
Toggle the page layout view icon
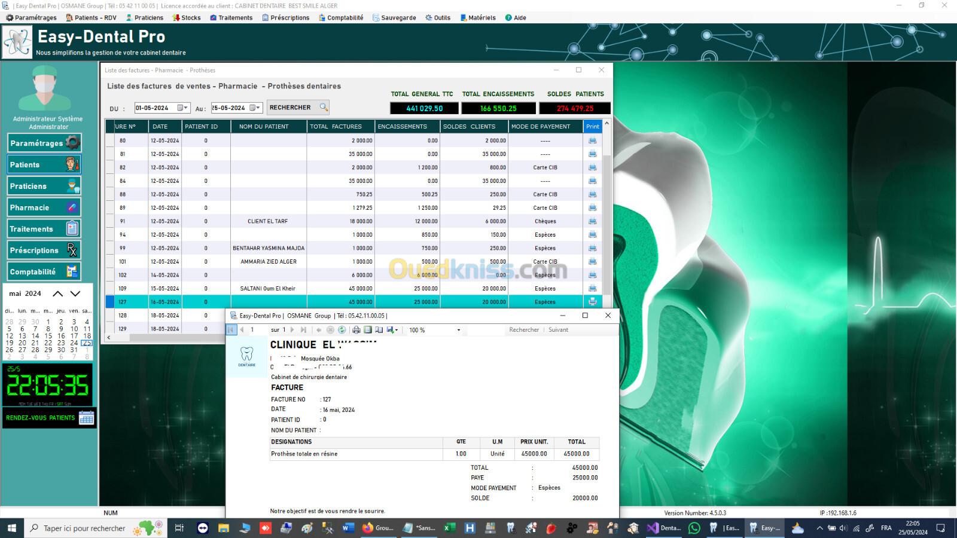368,330
